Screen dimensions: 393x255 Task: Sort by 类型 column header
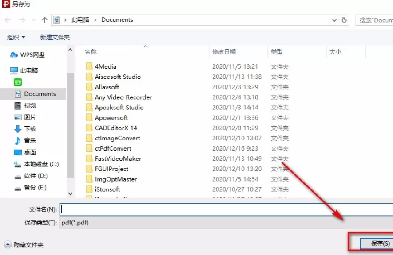coord(277,52)
